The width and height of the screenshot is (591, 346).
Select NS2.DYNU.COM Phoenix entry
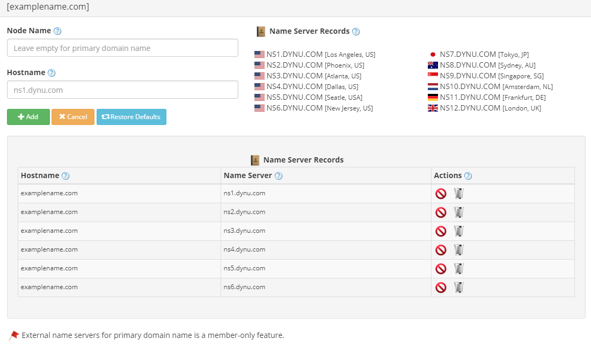[x=309, y=65]
